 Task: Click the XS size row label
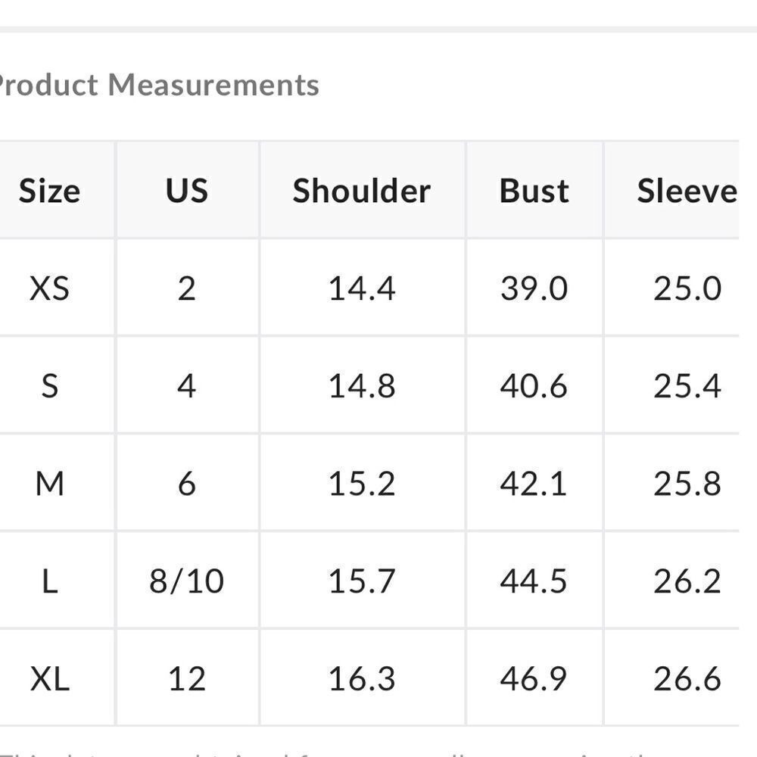(49, 288)
